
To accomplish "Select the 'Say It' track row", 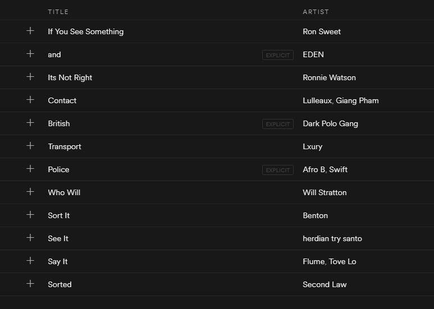I will pos(217,261).
